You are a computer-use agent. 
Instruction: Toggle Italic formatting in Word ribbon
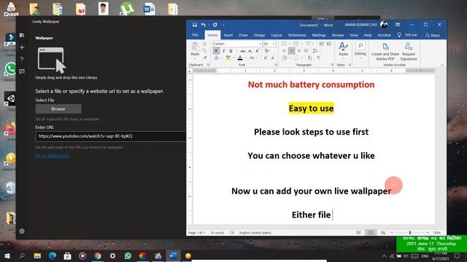[x=223, y=51]
